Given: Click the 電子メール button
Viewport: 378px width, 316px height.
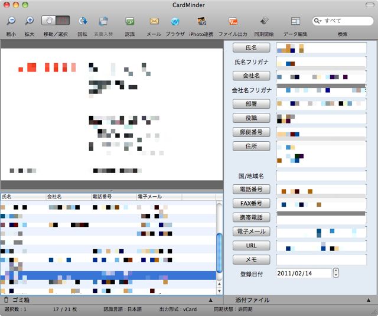Looking at the screenshot, I should tap(251, 232).
